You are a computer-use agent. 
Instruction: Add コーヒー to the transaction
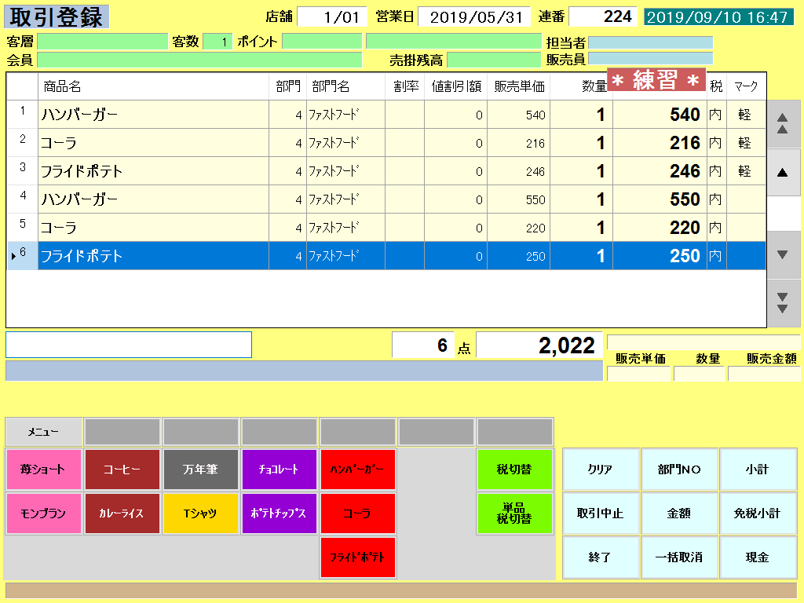tap(122, 469)
